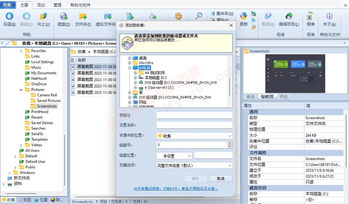Select AA 测试软件 folder in dialog tree

coord(155,73)
